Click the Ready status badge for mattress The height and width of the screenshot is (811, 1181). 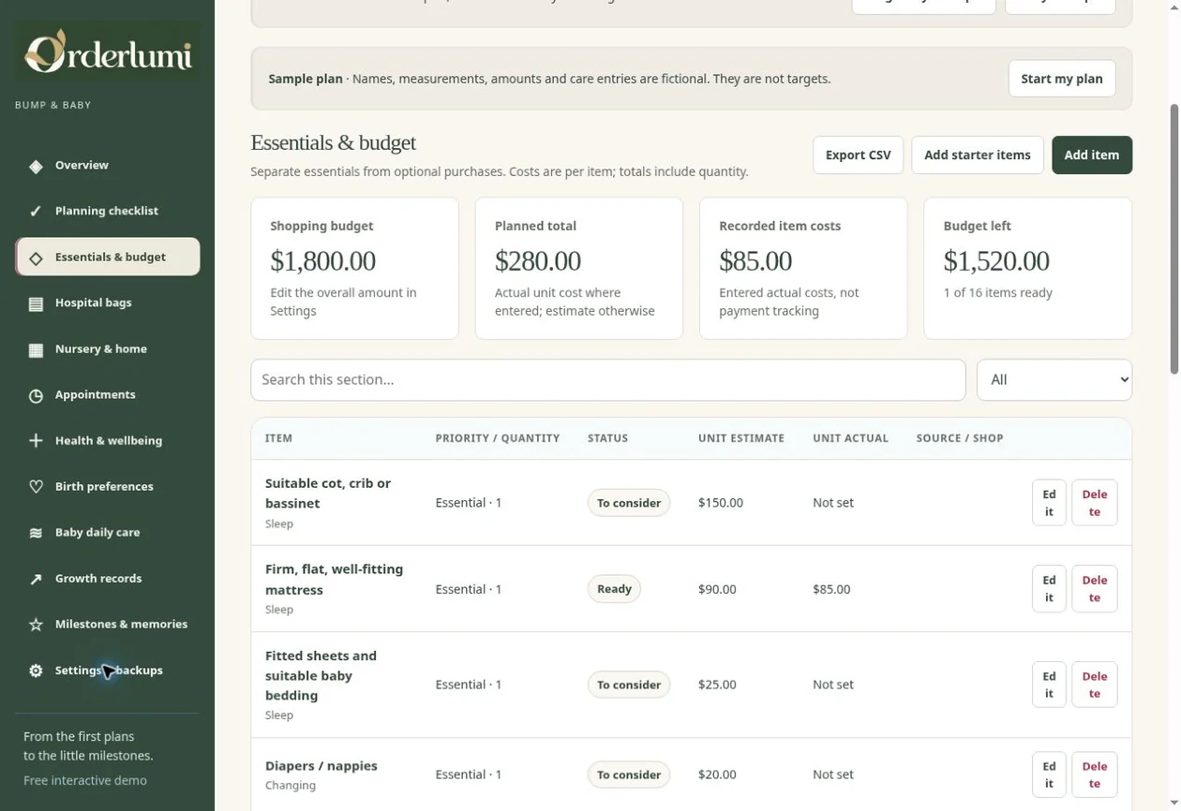click(614, 589)
